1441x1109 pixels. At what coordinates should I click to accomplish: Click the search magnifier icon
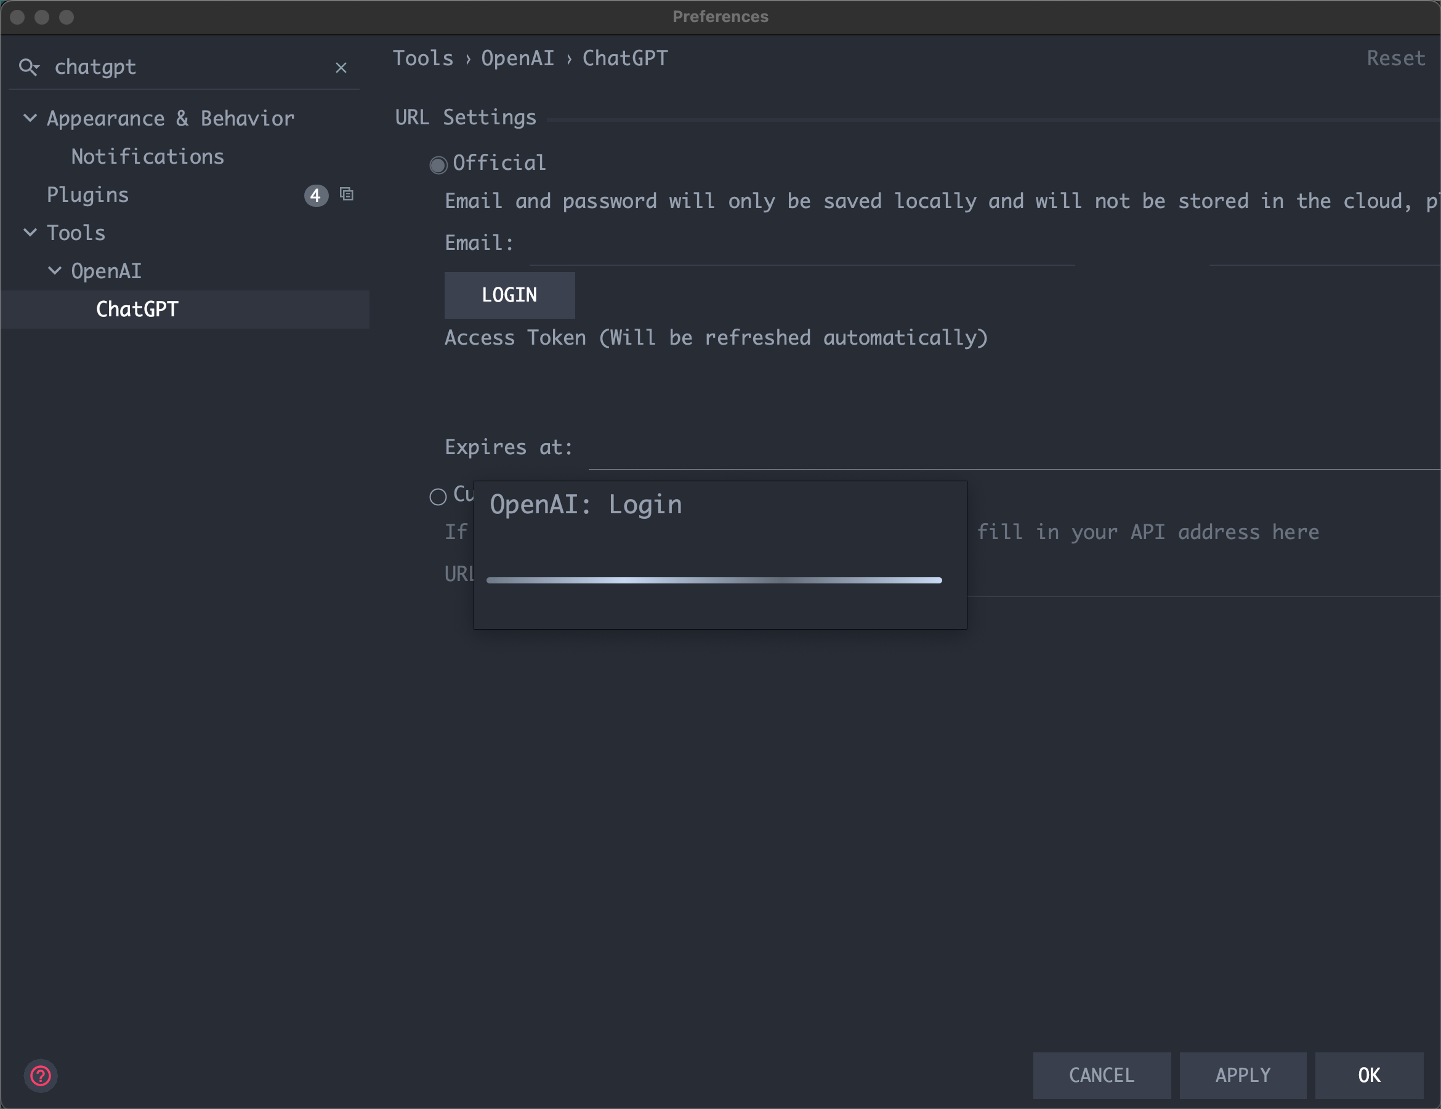click(x=29, y=66)
